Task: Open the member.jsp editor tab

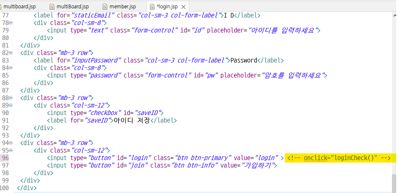Action: coord(123,6)
